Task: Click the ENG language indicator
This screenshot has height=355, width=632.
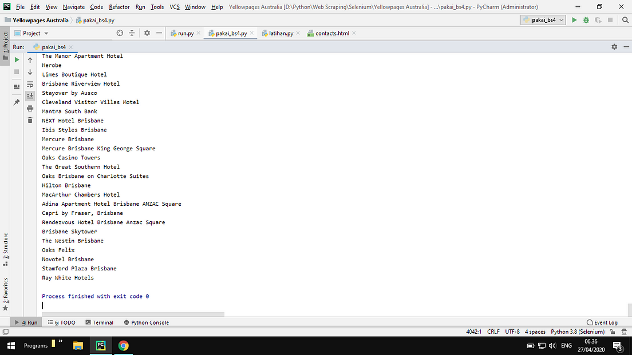Action: (x=566, y=345)
